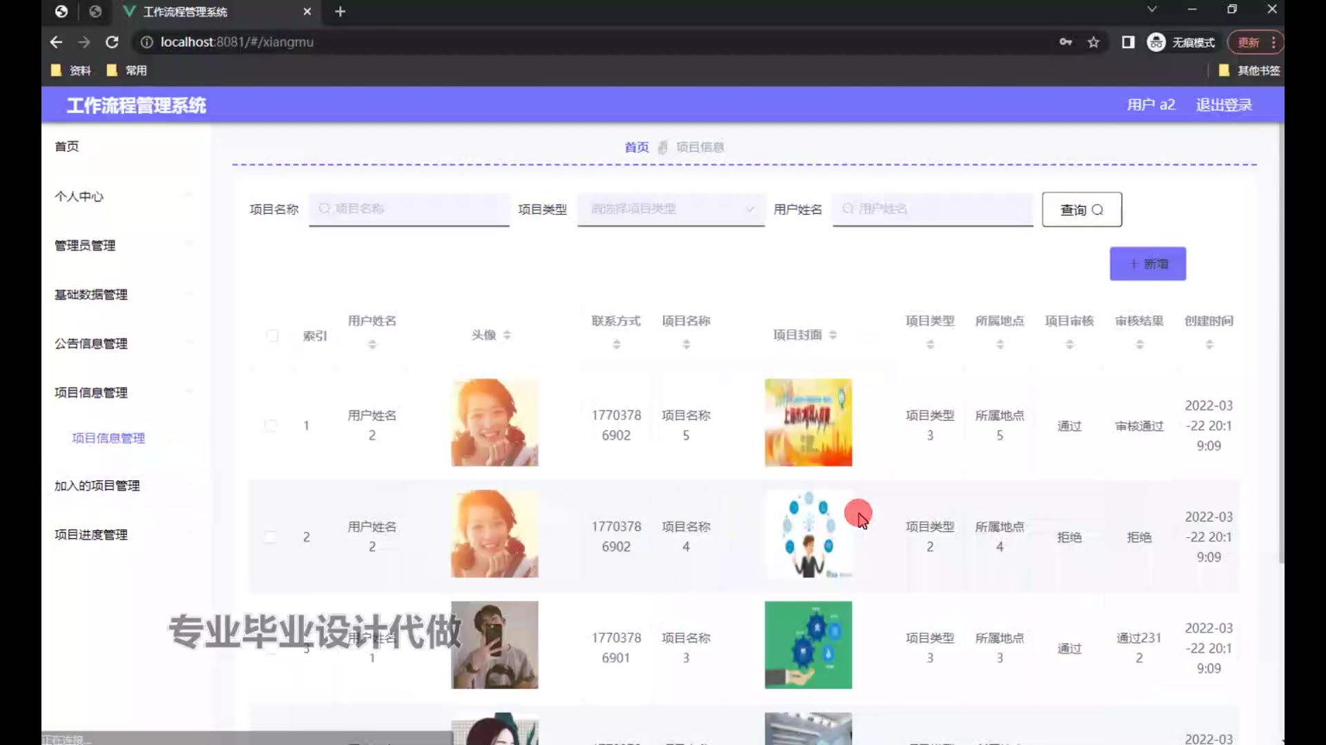Expand the 个人中心 sidebar menu
Viewport: 1326px width, 745px height.
pyautogui.click(x=79, y=197)
